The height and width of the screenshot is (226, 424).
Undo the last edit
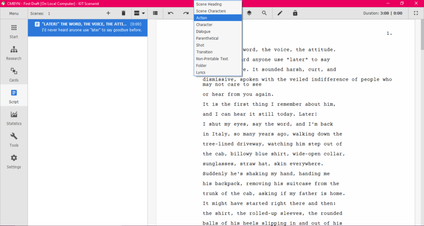[x=171, y=13]
